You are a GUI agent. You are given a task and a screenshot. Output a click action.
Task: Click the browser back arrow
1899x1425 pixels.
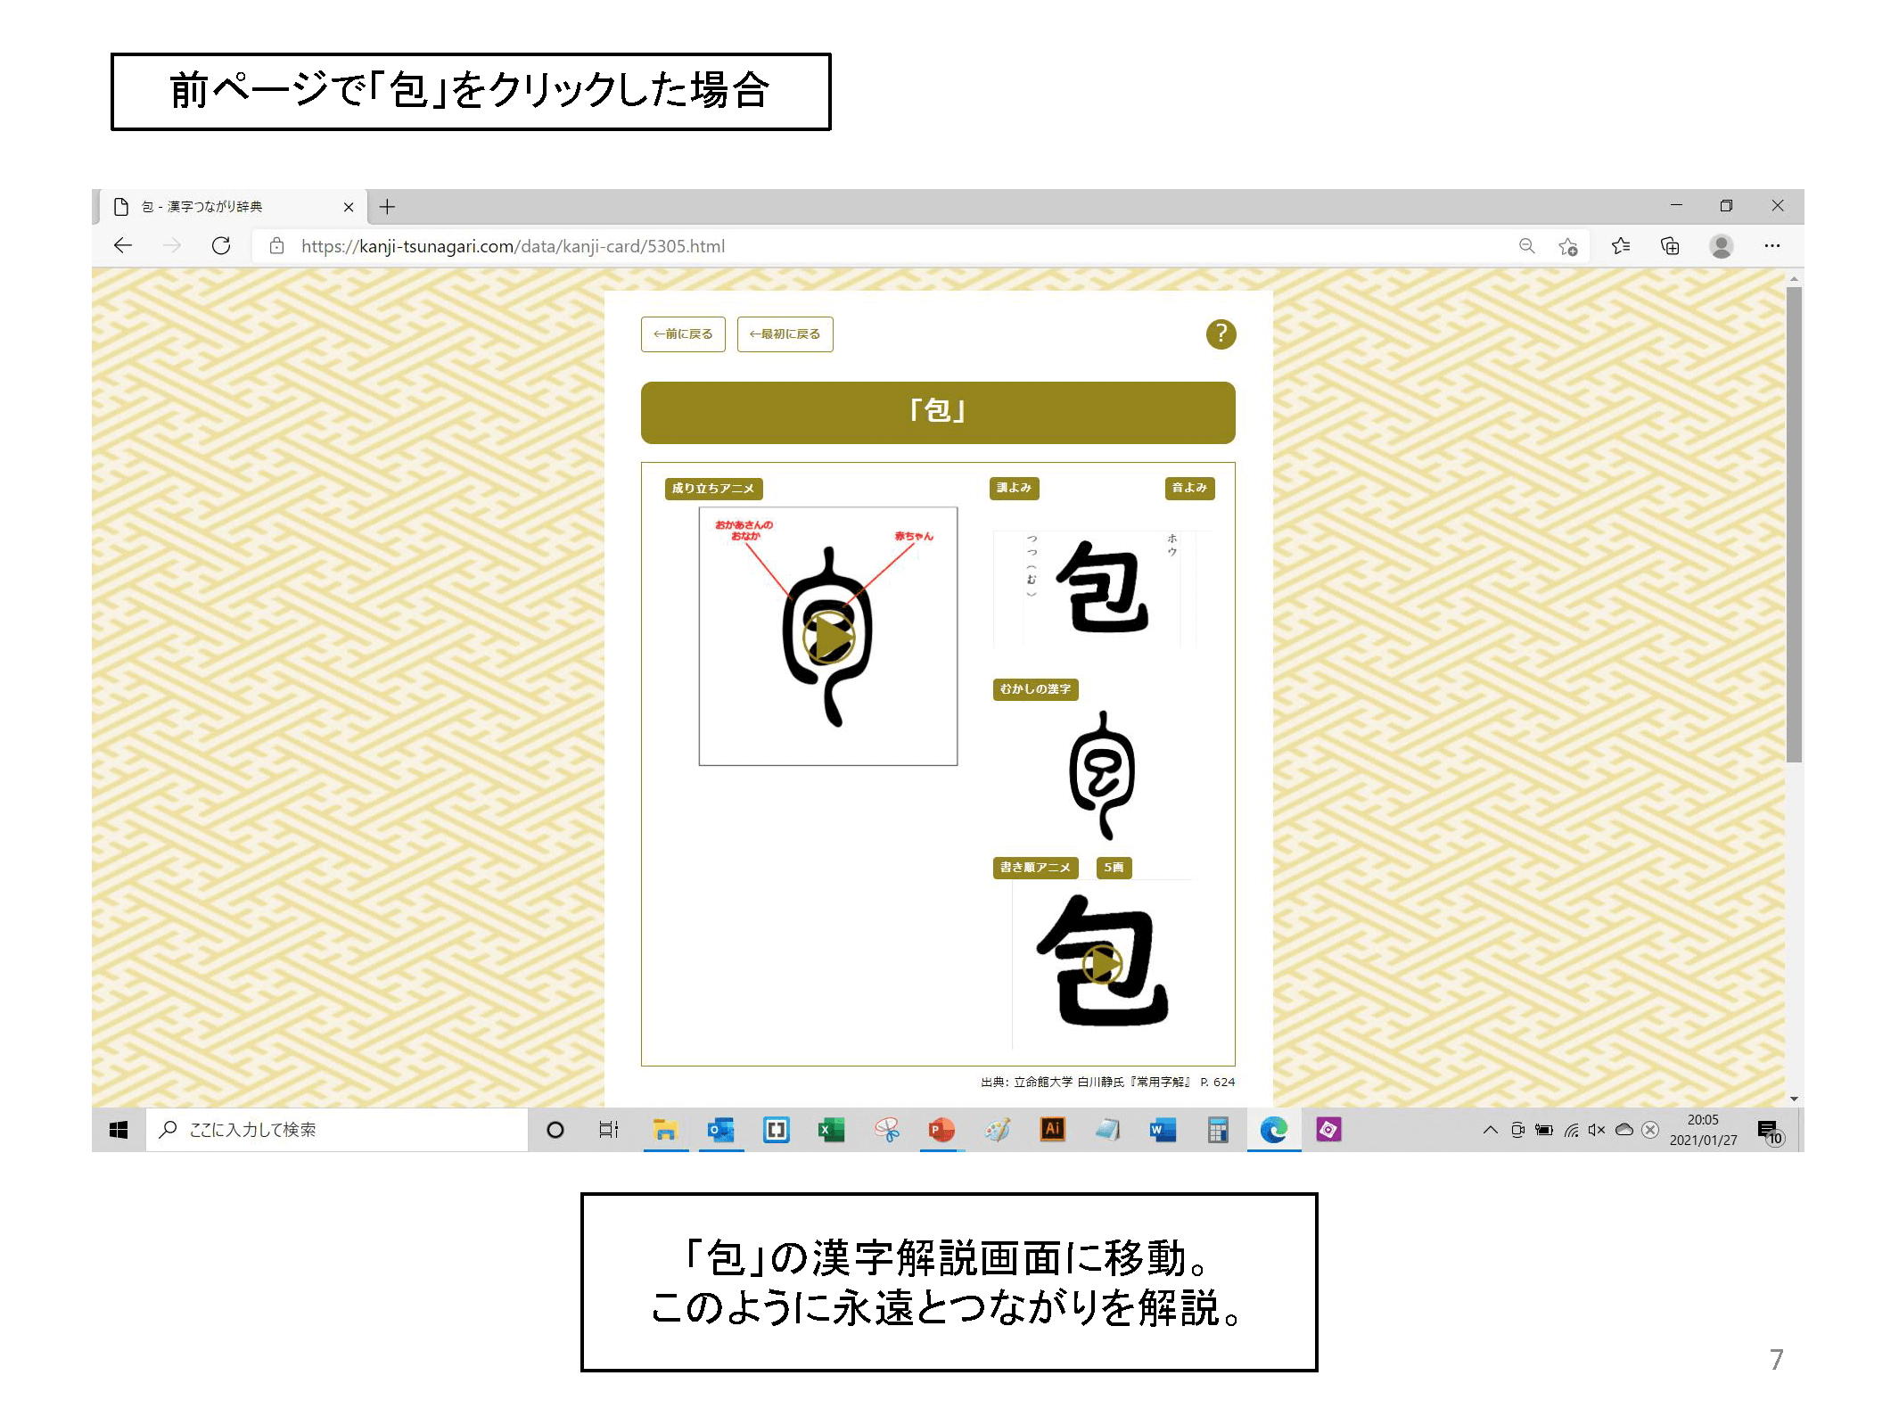tap(123, 246)
